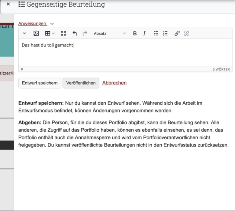The width and height of the screenshot is (235, 211).
Task: Click the remove link icon
Action: click(187, 33)
